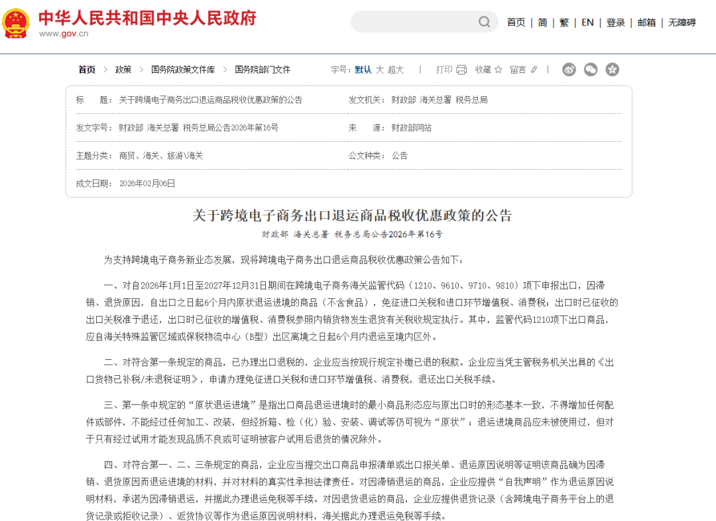The width and height of the screenshot is (716, 521).
Task: Click the magnifier icon to search
Action: (485, 21)
